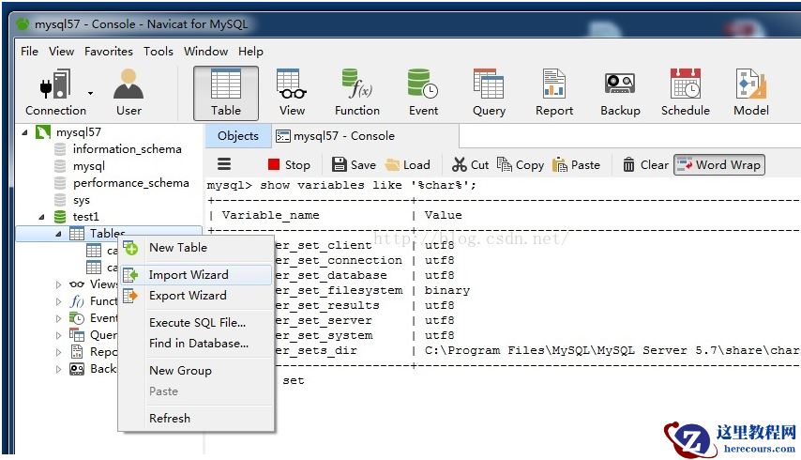
Task: Select the test1 database
Action: click(x=86, y=217)
